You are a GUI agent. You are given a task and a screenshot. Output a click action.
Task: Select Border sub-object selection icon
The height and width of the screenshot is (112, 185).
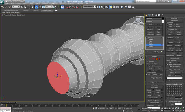[154, 59]
